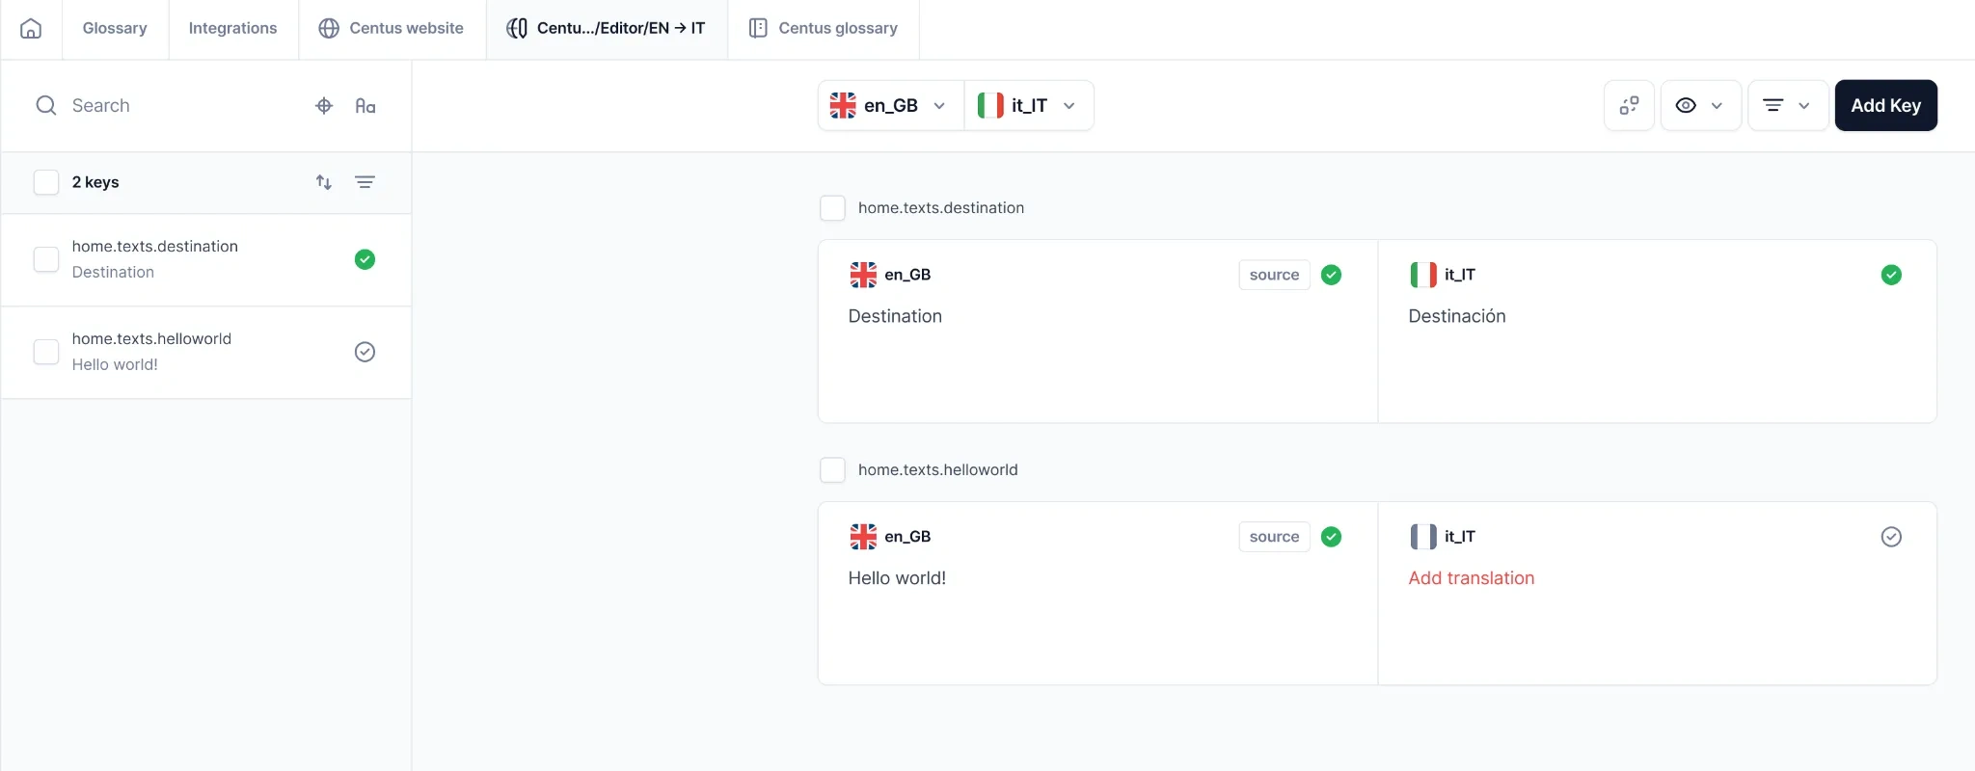The image size is (1975, 771).
Task: Click the layout view icon button in toolbar
Action: (1629, 106)
